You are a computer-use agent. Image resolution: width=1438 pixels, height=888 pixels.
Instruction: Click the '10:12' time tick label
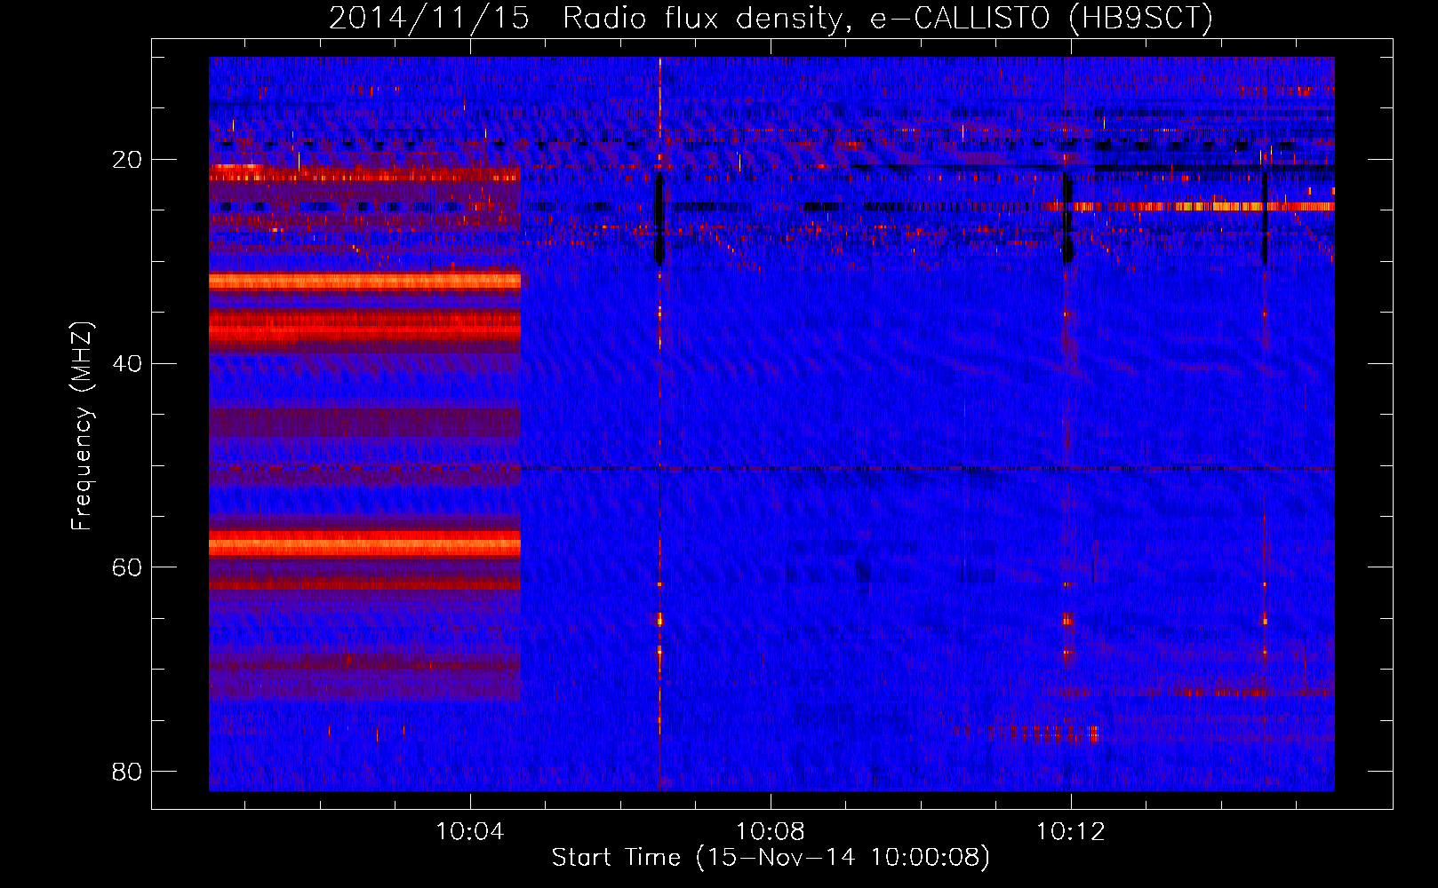point(1071,831)
